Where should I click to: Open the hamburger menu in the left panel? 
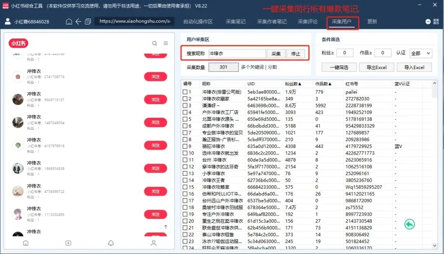pyautogui.click(x=166, y=43)
